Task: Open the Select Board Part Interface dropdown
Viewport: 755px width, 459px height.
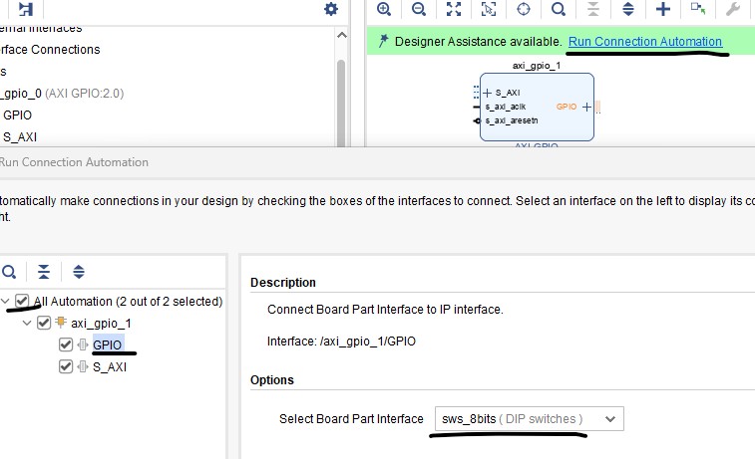Action: (x=529, y=418)
